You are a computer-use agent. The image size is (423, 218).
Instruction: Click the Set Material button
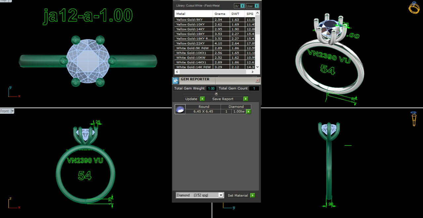pyautogui.click(x=238, y=195)
